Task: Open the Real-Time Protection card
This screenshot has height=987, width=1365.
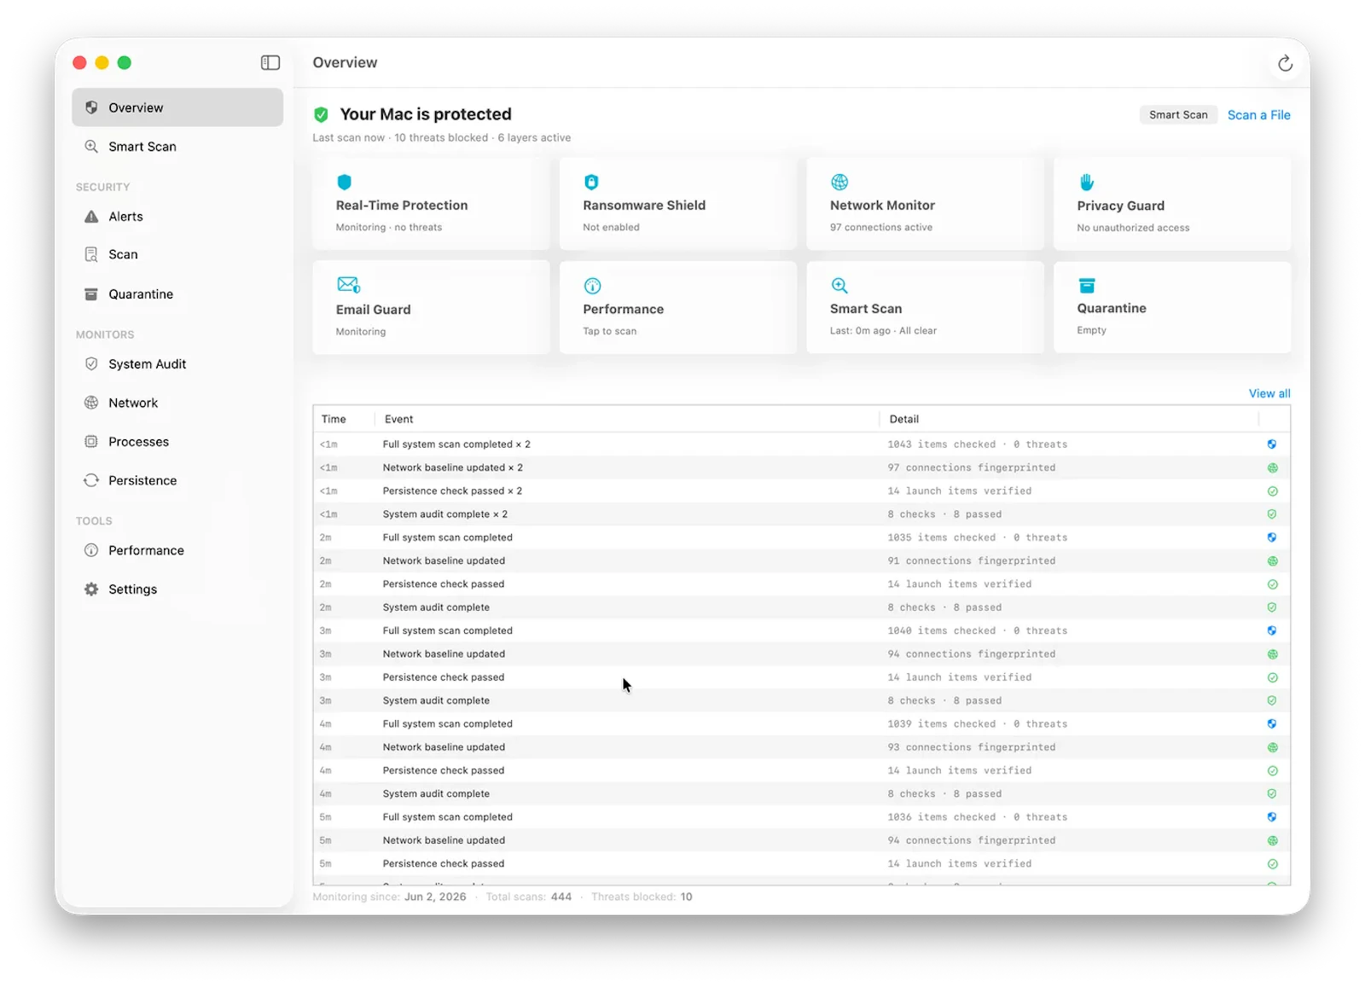Action: point(431,204)
